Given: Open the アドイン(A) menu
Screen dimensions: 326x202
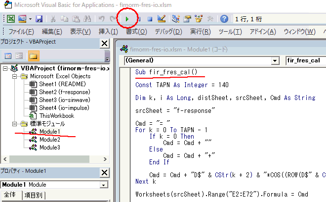Looking at the screenshot, I should 263,32.
